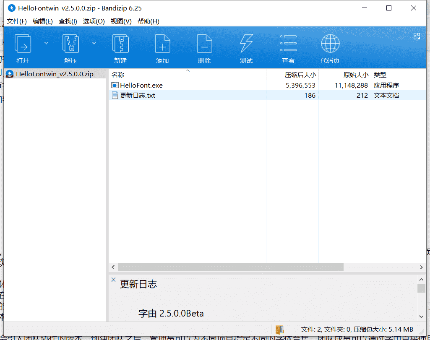Click the preview pane scroll up arrow

click(x=421, y=280)
